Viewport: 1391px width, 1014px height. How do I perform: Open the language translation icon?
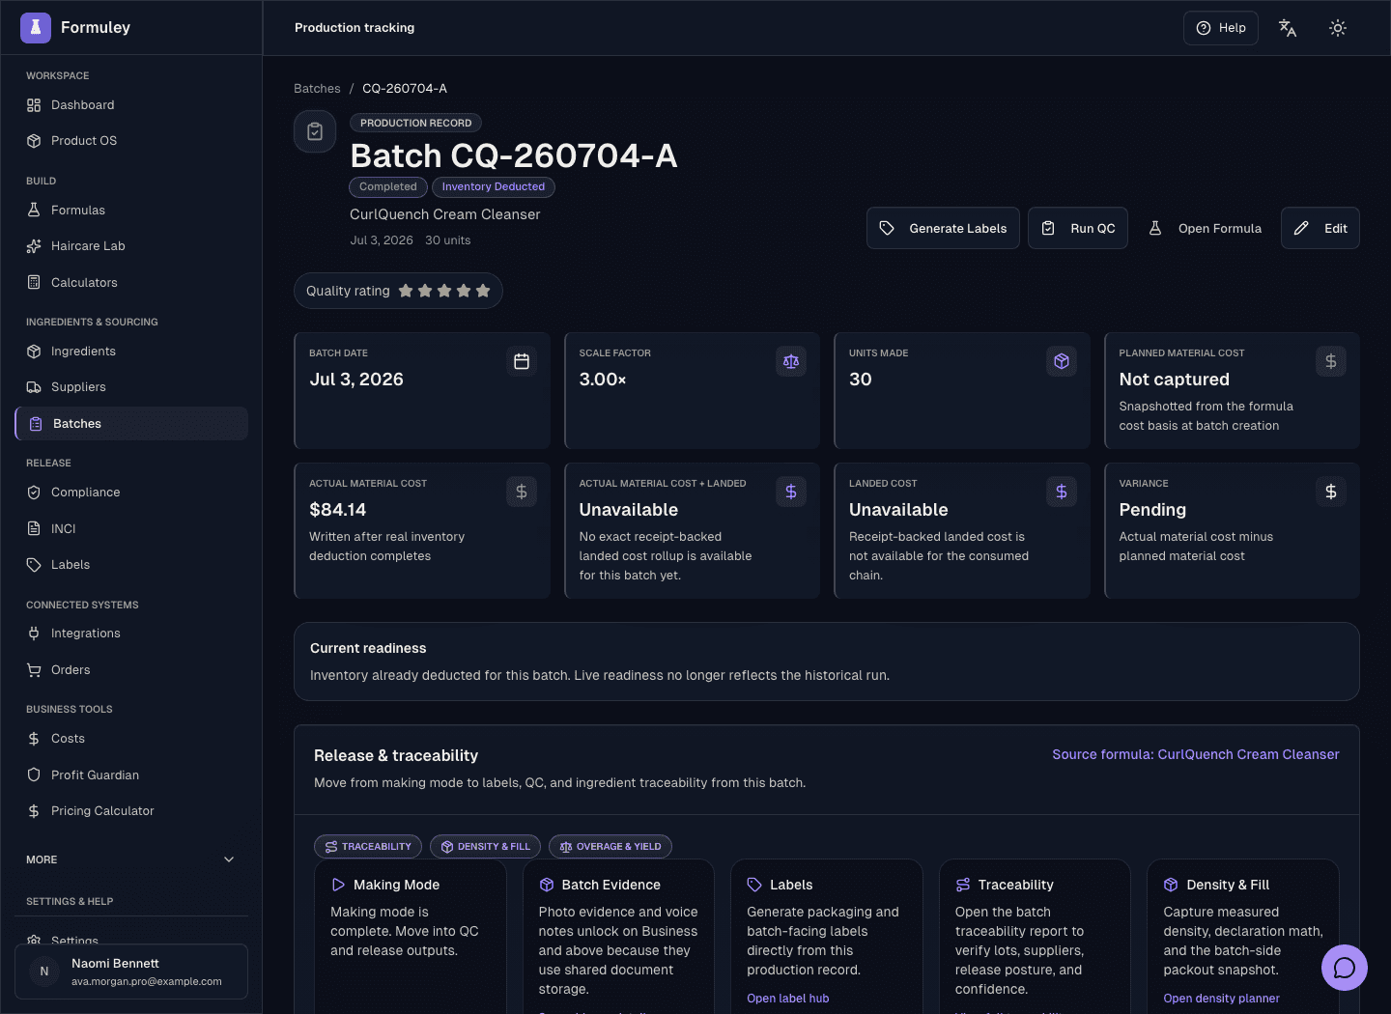(1288, 28)
